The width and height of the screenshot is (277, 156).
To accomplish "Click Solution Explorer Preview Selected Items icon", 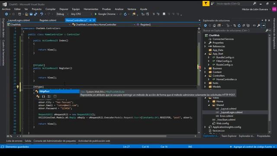I will [x=264, y=26].
